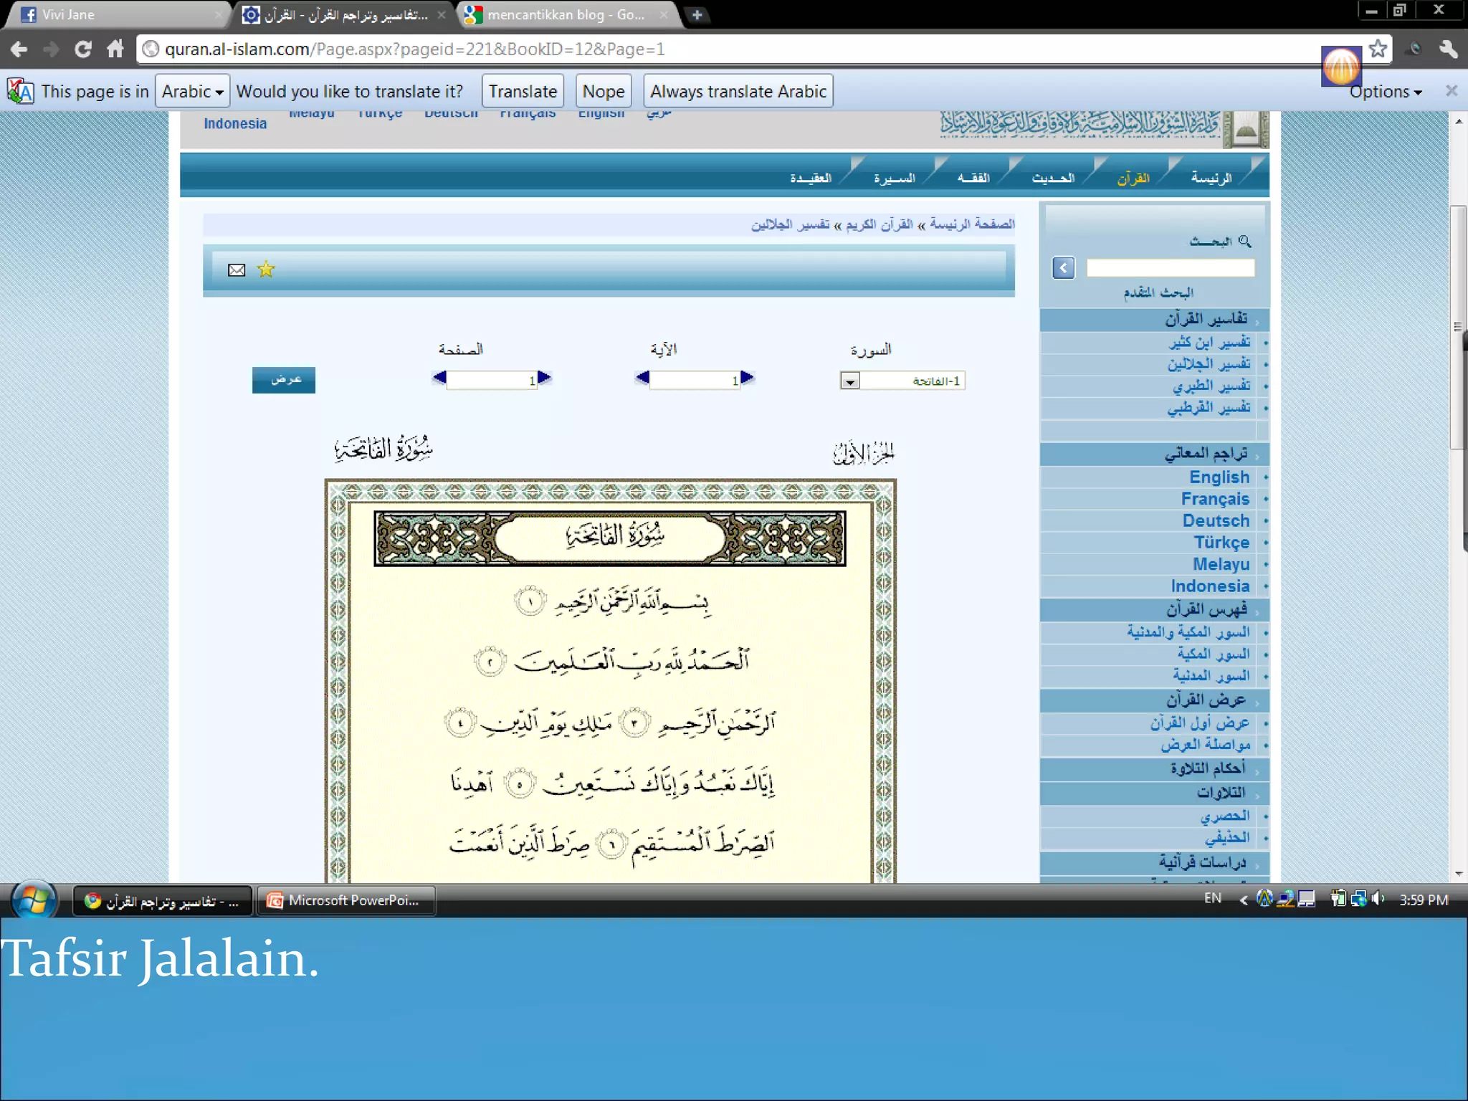Click the sidebar search text field
This screenshot has width=1468, height=1101.
click(1171, 268)
